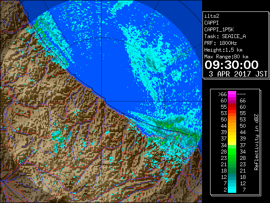The width and height of the screenshot is (270, 203).
Task: Click the 09:30:00 timestamp
Action: (x=232, y=65)
